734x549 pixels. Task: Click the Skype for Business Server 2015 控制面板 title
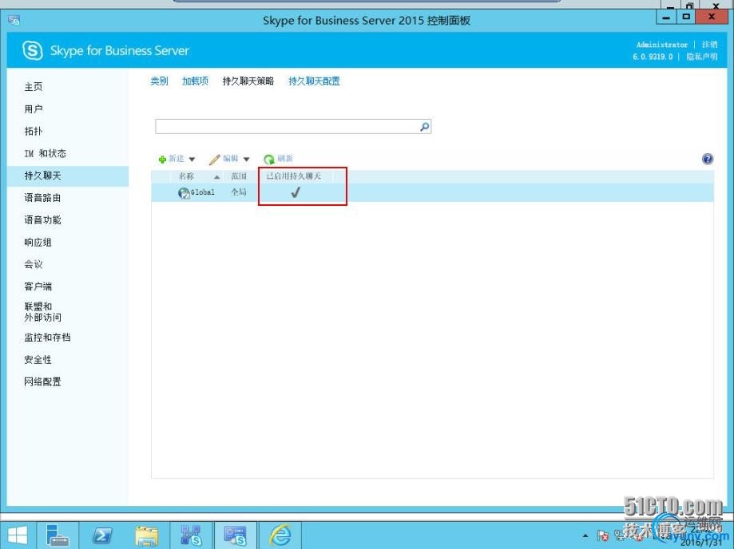(367, 21)
